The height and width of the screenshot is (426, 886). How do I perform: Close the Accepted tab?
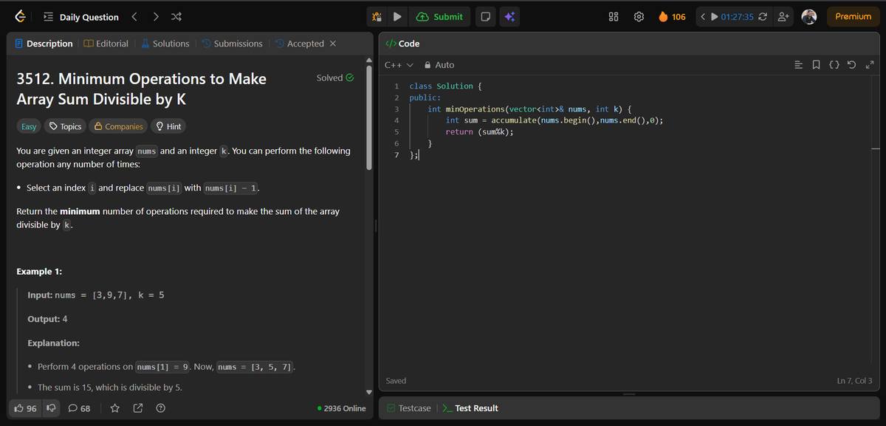point(333,44)
